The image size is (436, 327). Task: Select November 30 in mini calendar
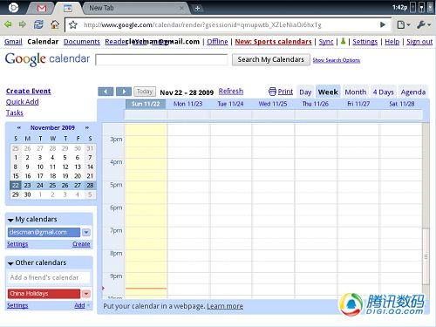coord(27,194)
